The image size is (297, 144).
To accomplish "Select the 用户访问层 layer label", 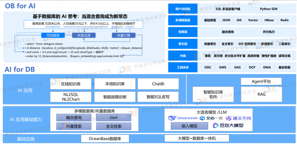I will (x=183, y=9).
